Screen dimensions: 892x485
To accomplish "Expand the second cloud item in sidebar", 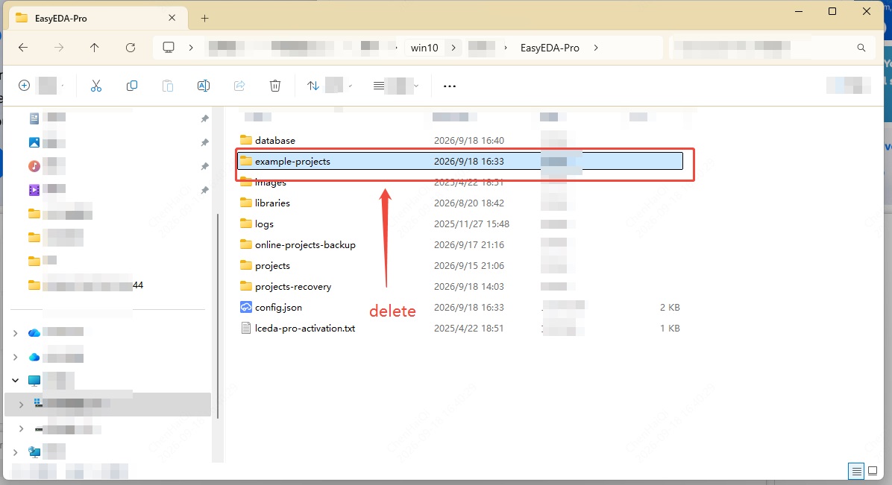I will (x=16, y=357).
